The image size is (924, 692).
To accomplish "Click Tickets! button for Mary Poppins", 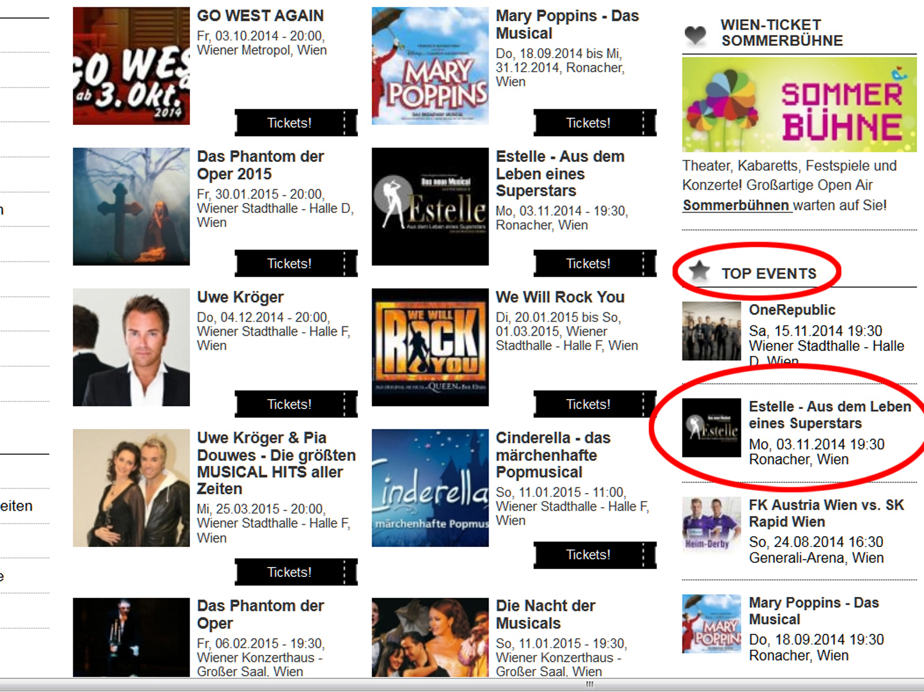I will tap(595, 123).
